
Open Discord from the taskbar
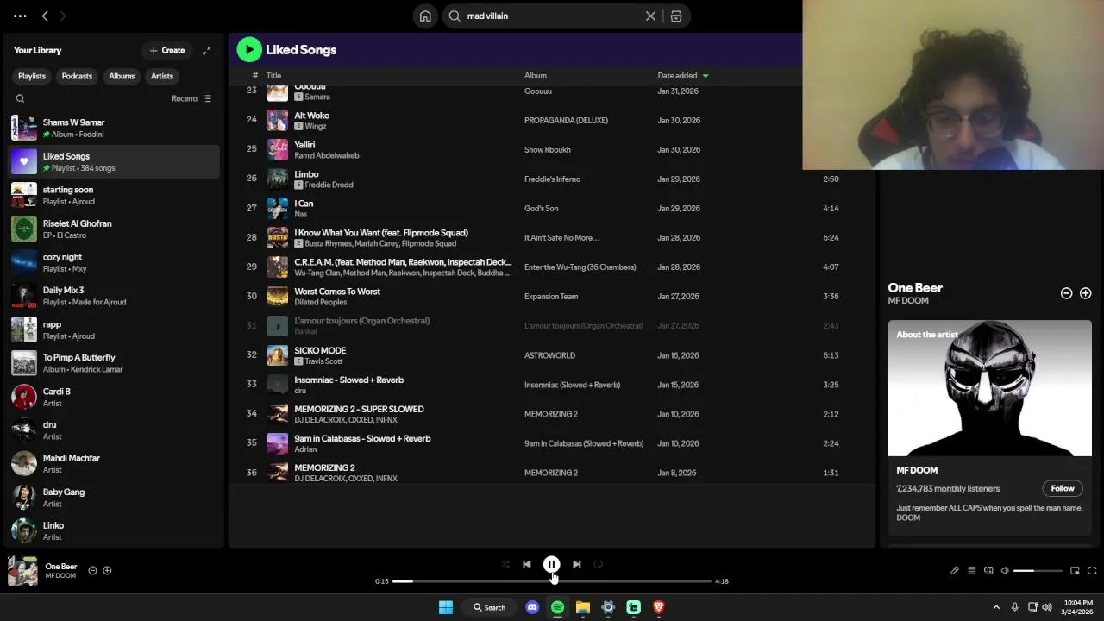(532, 607)
